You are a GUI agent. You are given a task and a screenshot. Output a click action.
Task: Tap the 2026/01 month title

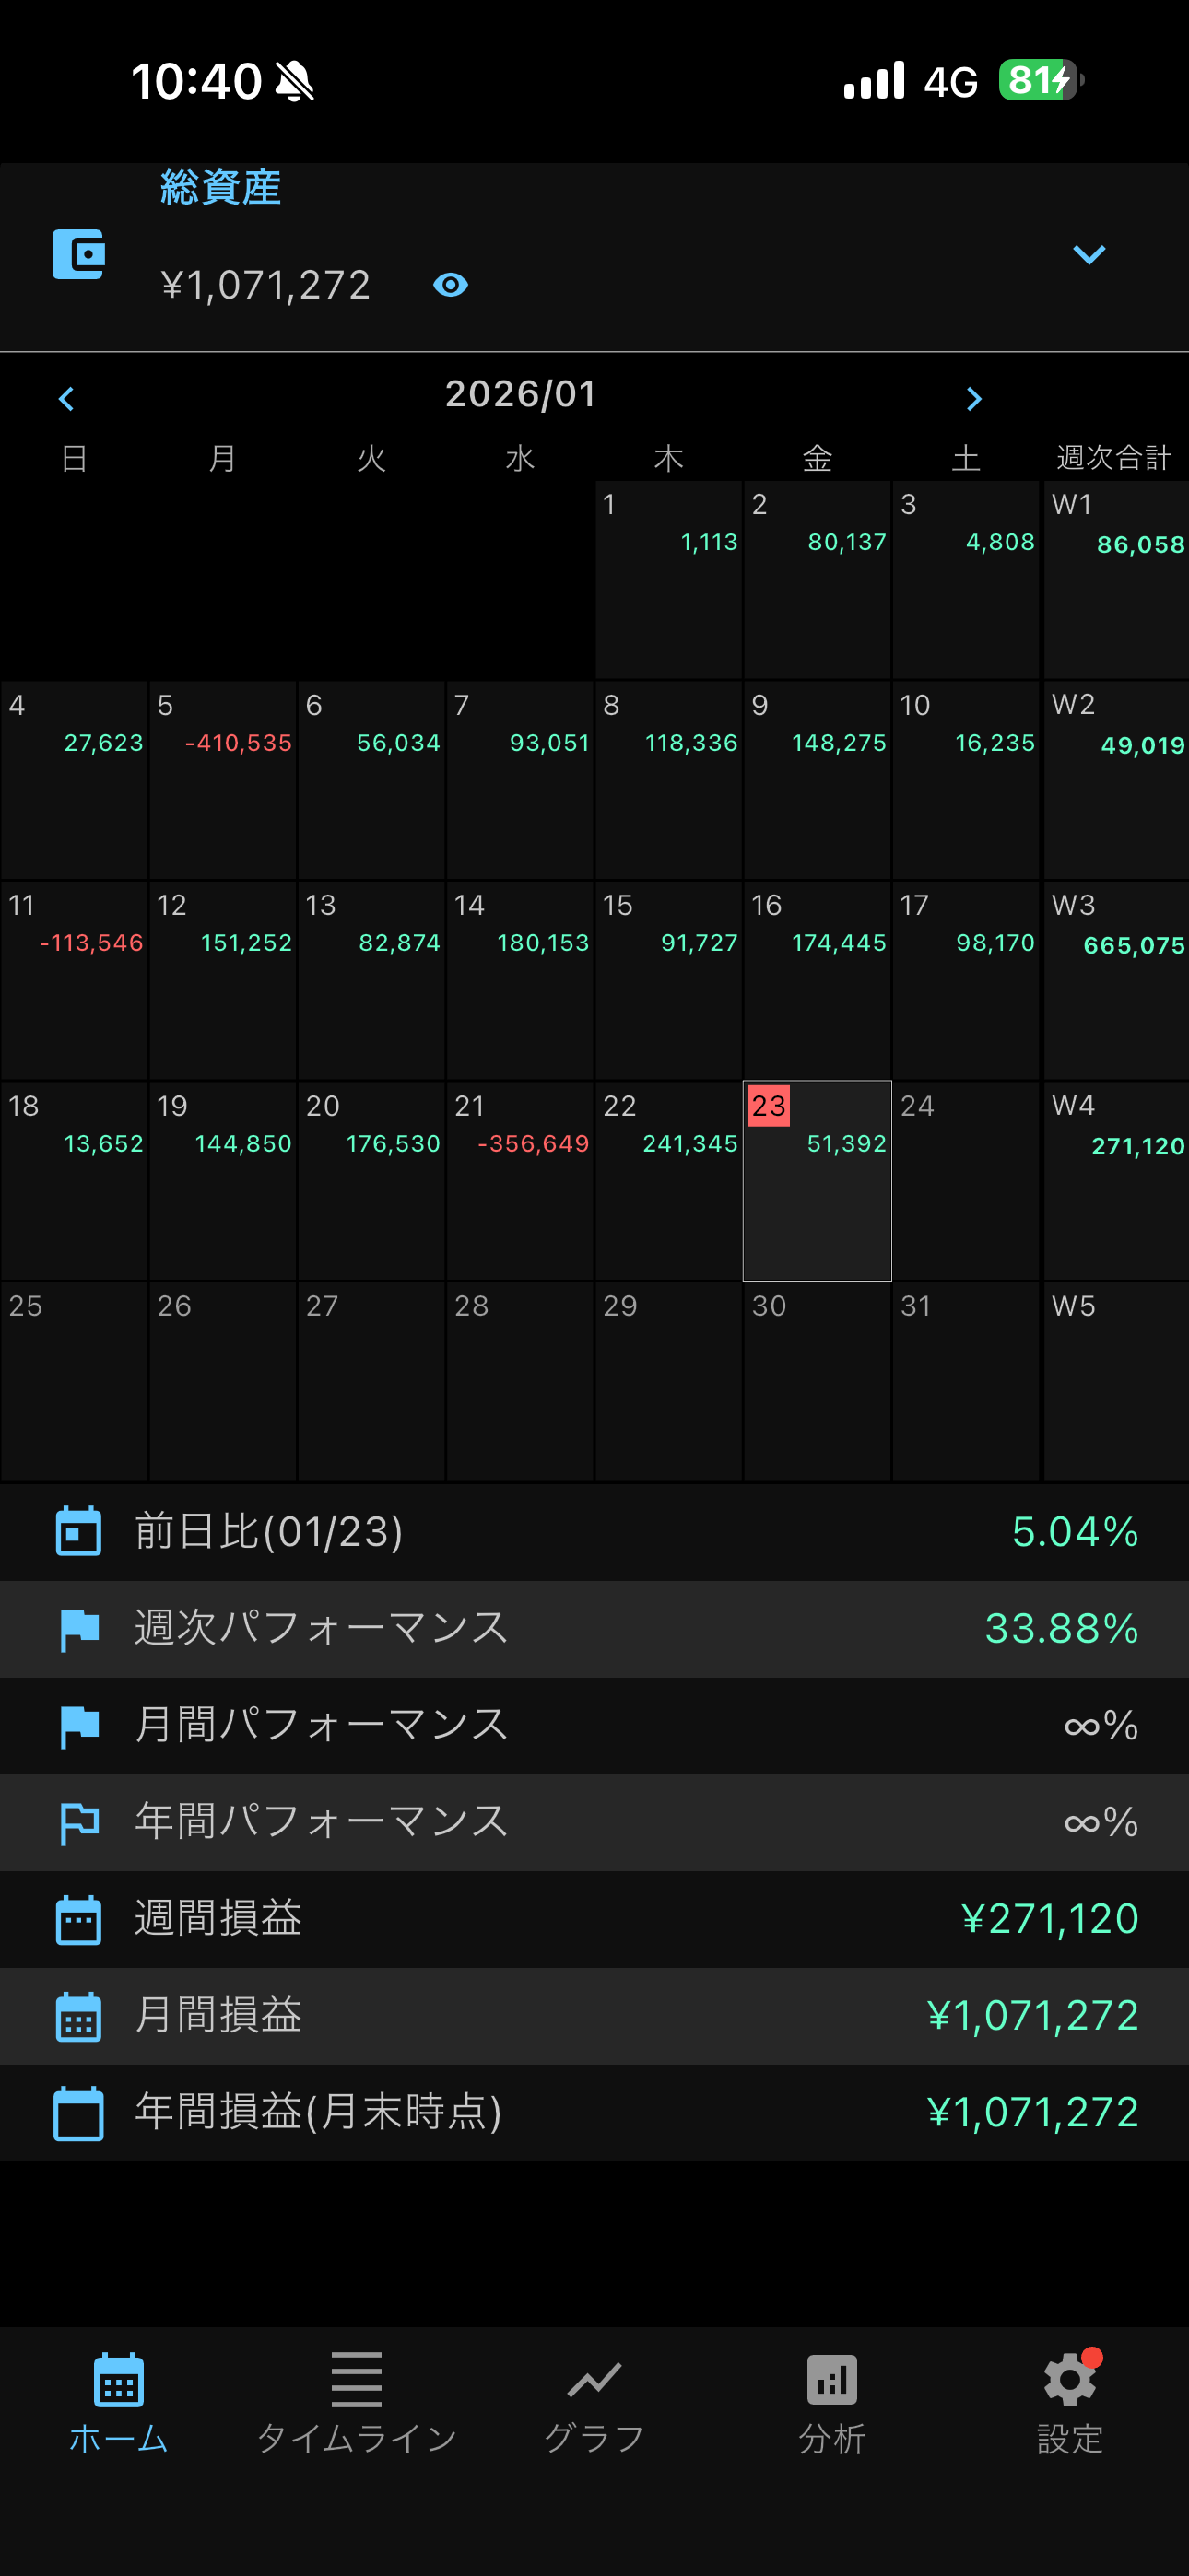pyautogui.click(x=521, y=394)
